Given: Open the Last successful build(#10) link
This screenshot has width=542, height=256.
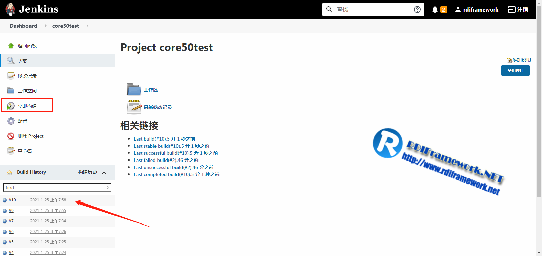Looking at the screenshot, I should coord(176,153).
